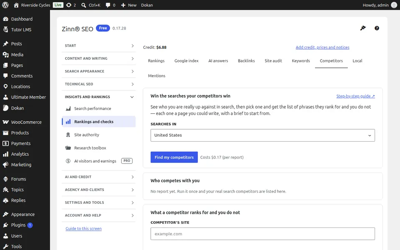The width and height of the screenshot is (400, 250).
Task: Click the pin icon in Zinn SEO header
Action: [363, 28]
